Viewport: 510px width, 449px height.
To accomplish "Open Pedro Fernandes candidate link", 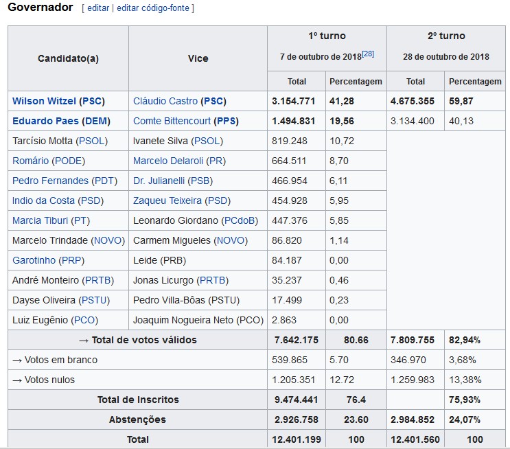I will pyautogui.click(x=50, y=181).
